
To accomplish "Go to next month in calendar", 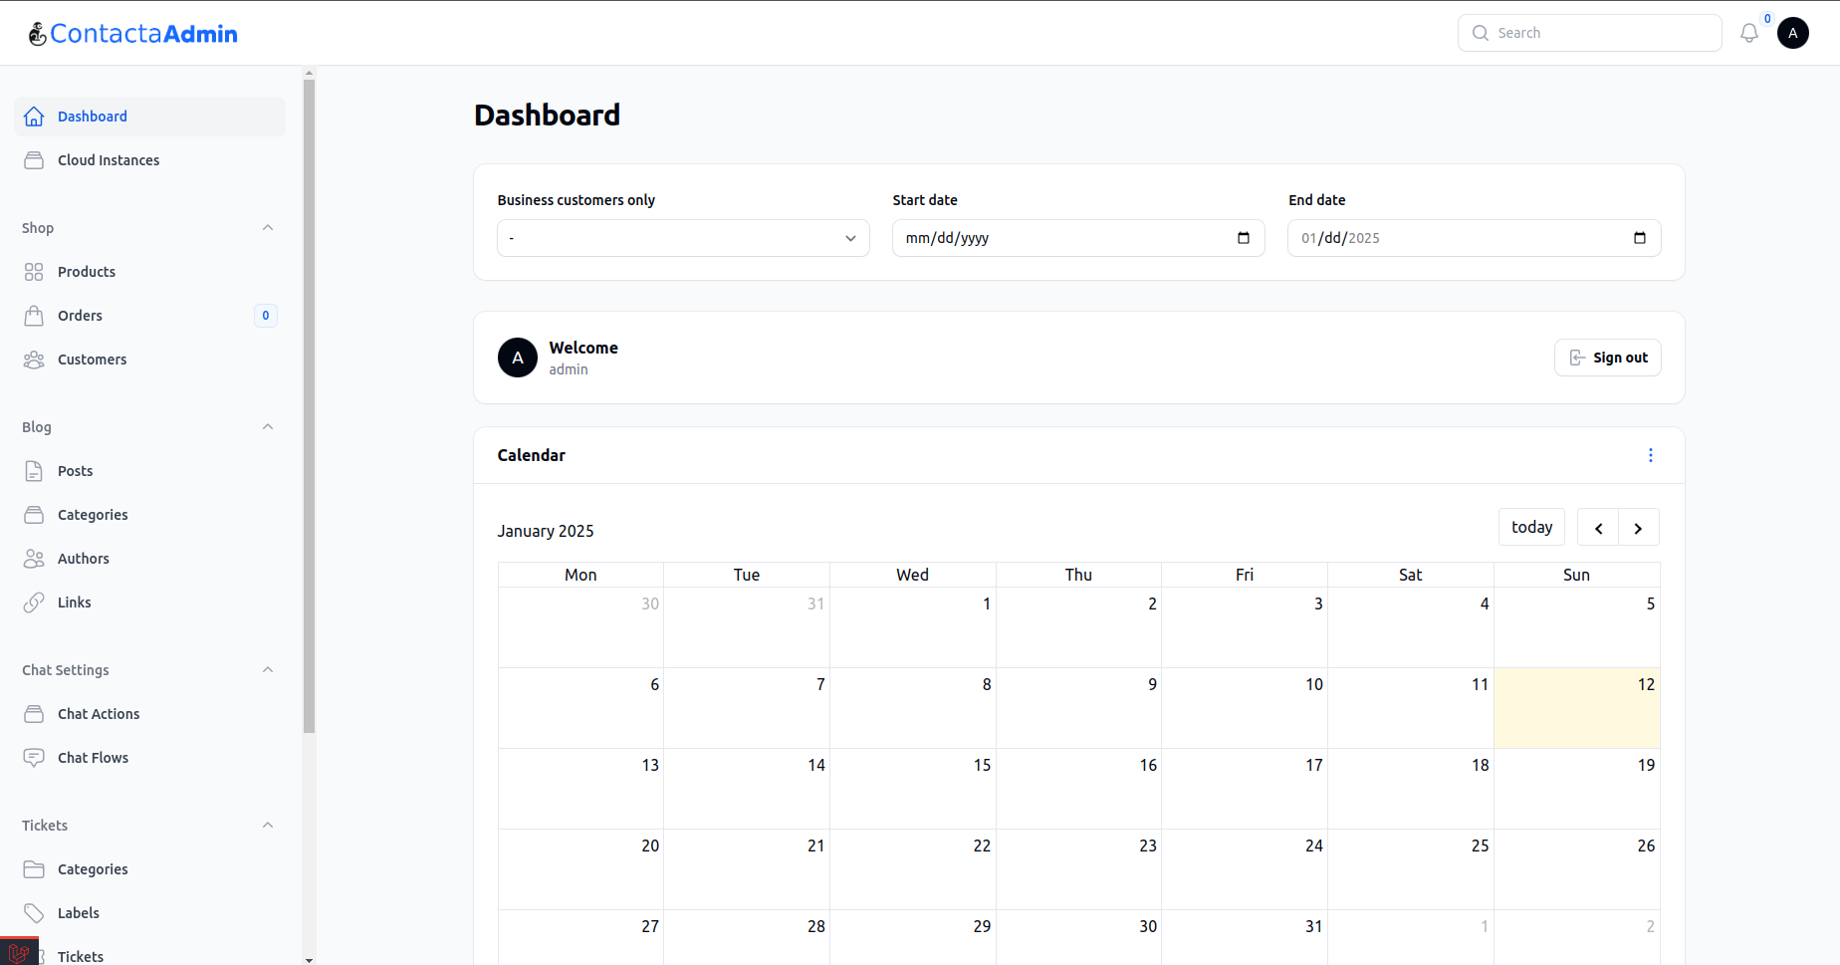I will tap(1638, 528).
